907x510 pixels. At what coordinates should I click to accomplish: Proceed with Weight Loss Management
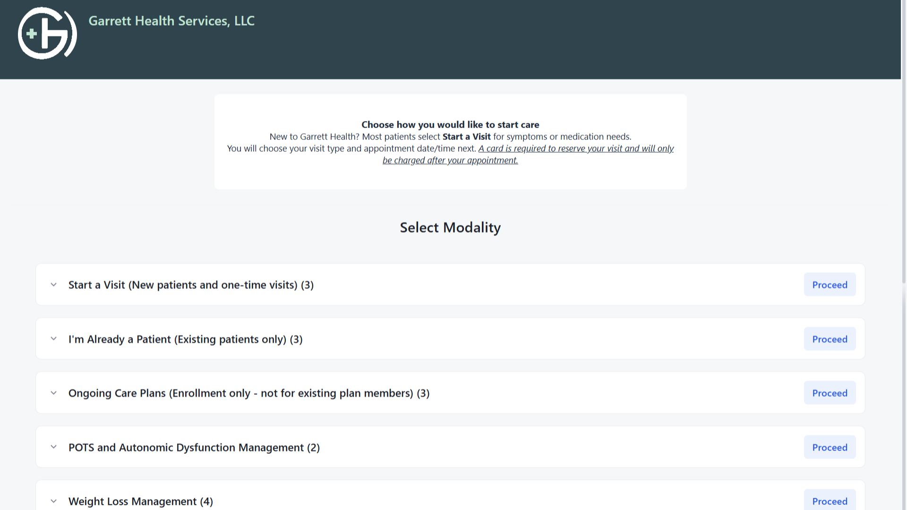(830, 500)
